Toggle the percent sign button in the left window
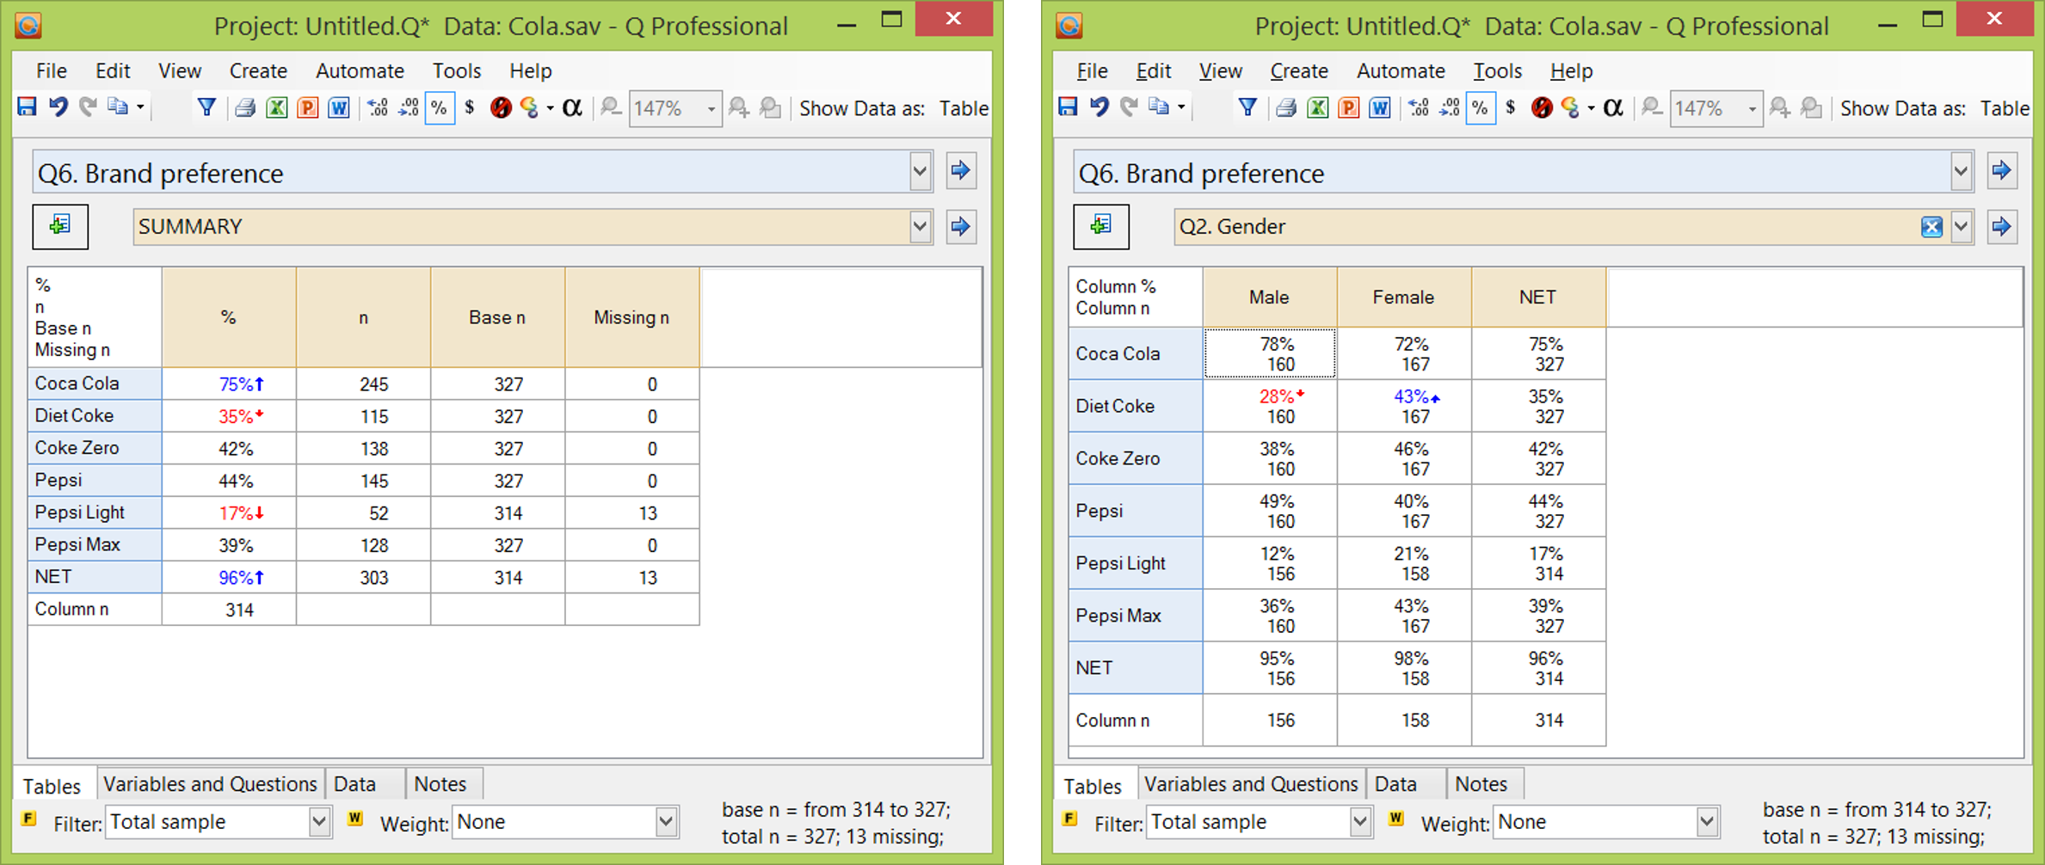The image size is (2045, 865). click(440, 107)
